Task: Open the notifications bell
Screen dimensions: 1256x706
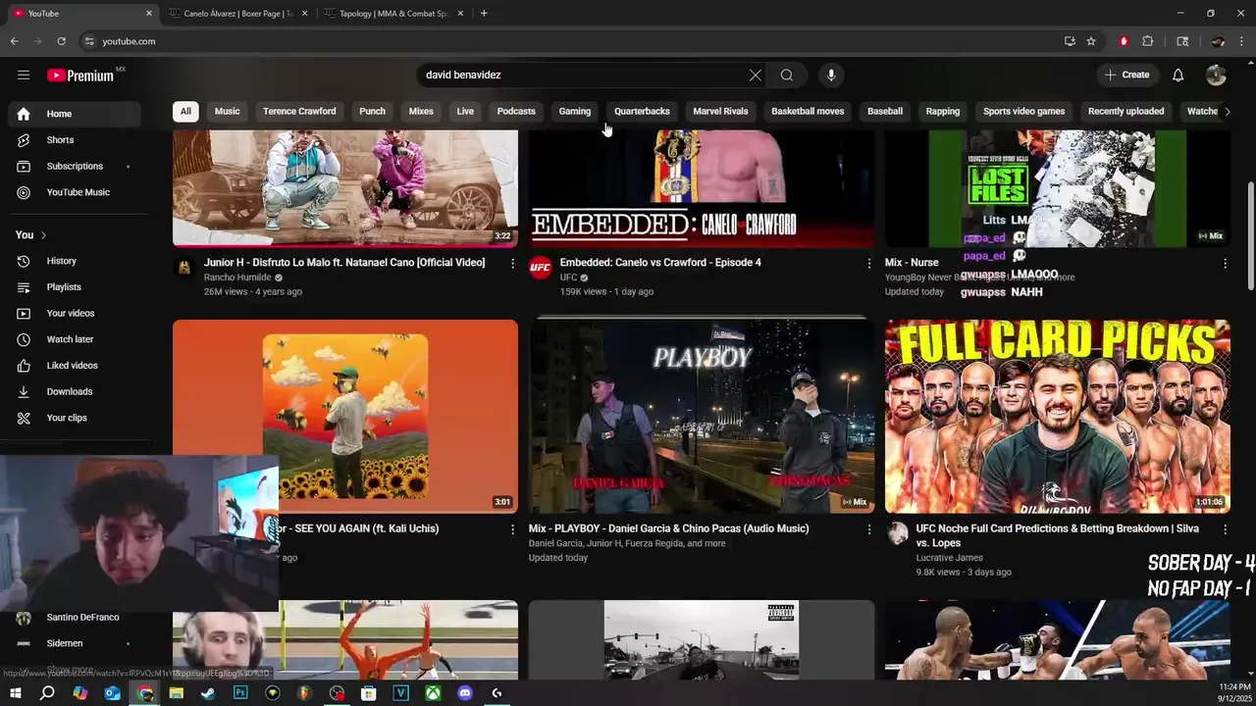Action: [x=1178, y=76]
